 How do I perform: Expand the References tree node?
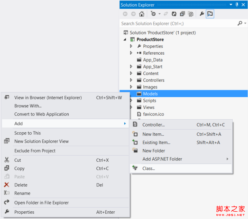click(131, 53)
